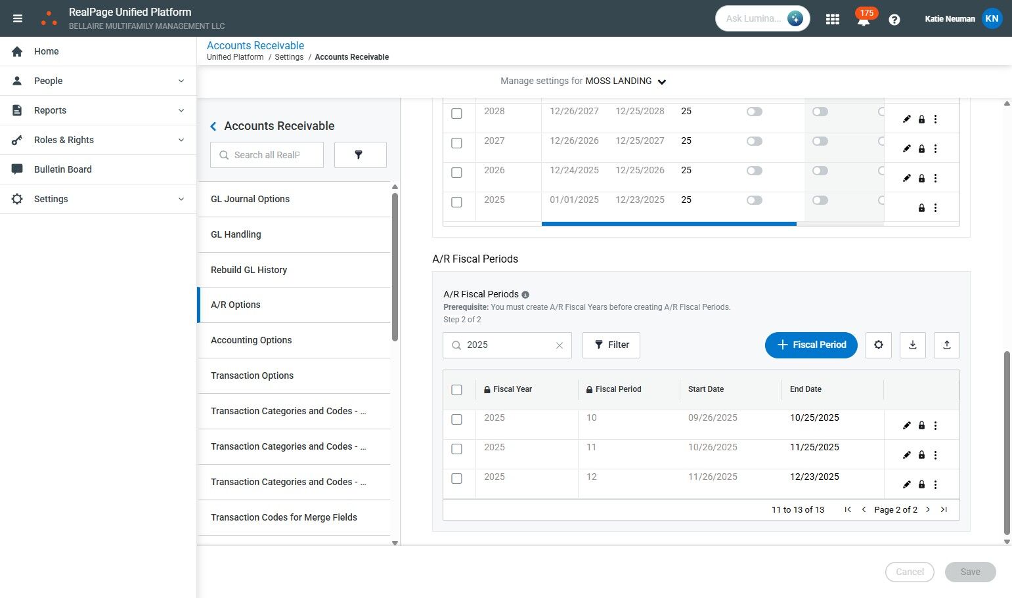Click the download icon above periods table
The height and width of the screenshot is (598, 1012).
(912, 345)
